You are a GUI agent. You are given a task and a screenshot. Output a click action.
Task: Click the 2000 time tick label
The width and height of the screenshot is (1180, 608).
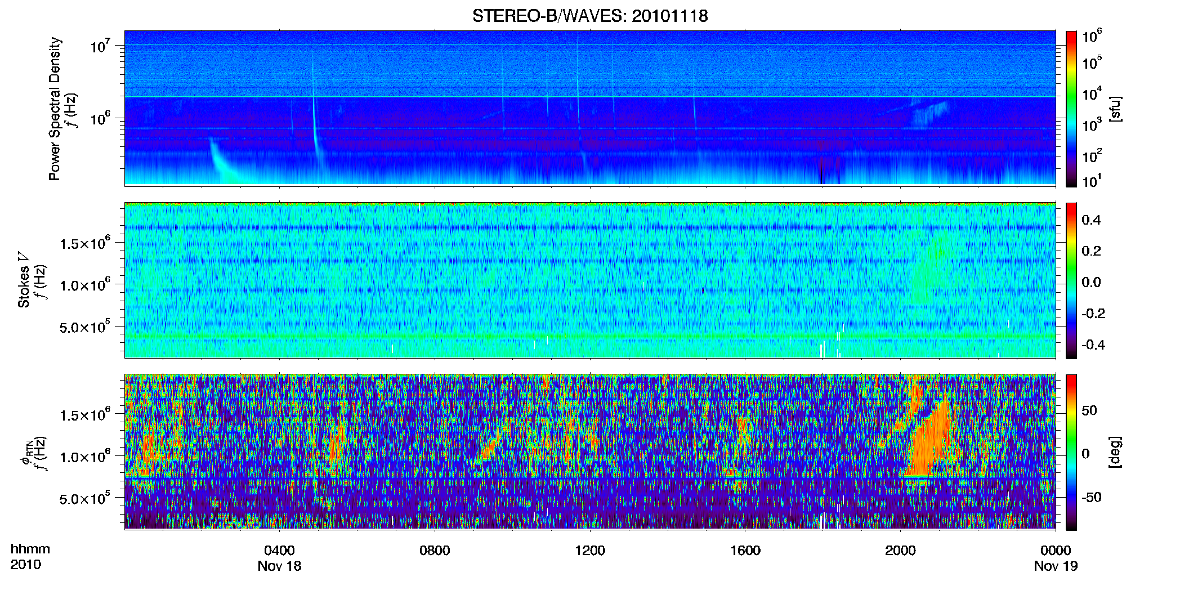pyautogui.click(x=900, y=551)
